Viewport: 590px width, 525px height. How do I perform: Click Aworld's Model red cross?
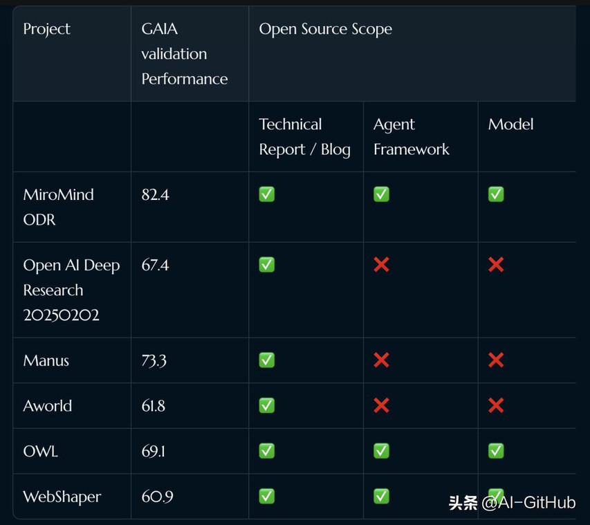496,405
